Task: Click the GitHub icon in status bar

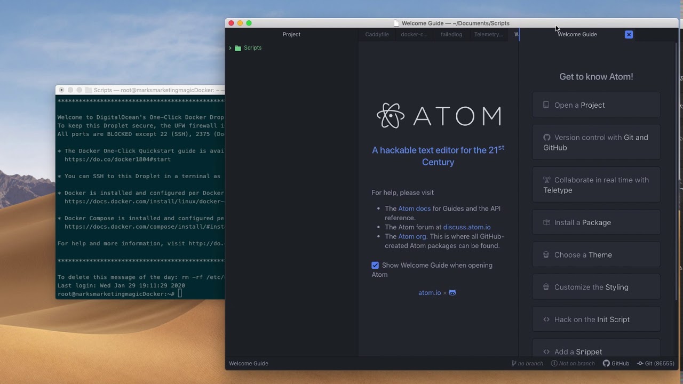Action: [x=606, y=364]
